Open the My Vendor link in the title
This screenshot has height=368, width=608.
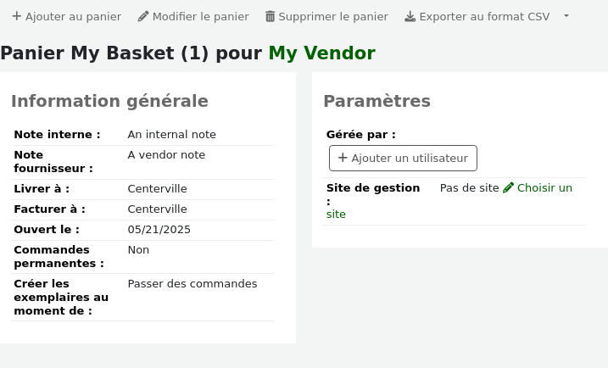[x=321, y=53]
